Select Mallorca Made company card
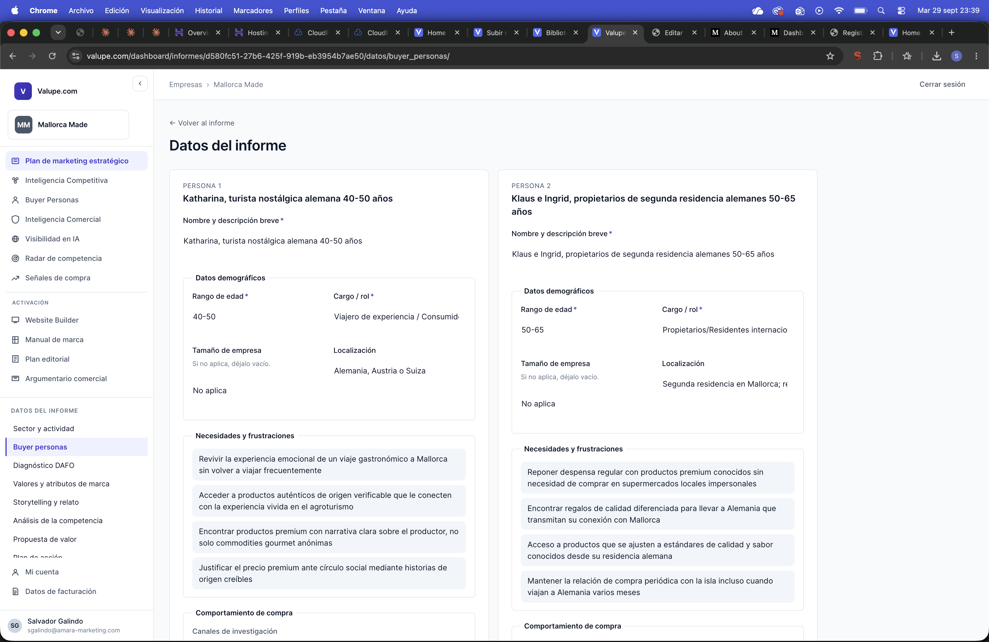 (x=69, y=125)
